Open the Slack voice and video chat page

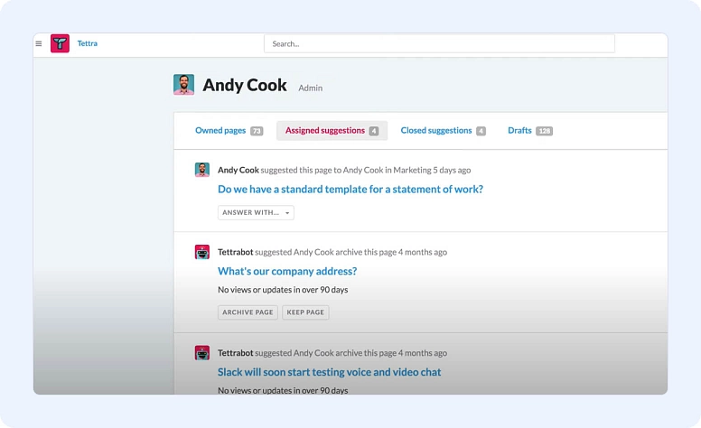coord(330,372)
